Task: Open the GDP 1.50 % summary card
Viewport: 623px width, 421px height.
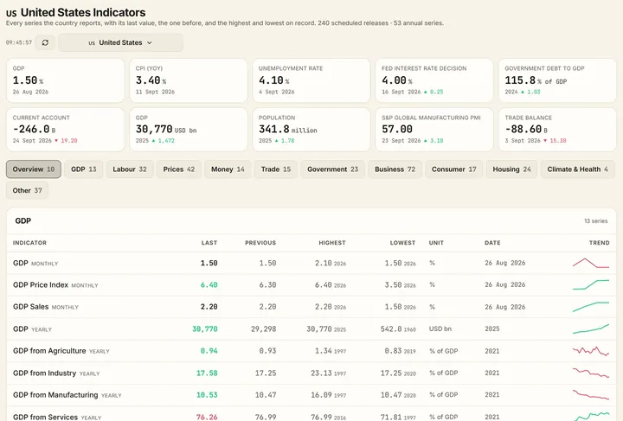Action: point(65,80)
